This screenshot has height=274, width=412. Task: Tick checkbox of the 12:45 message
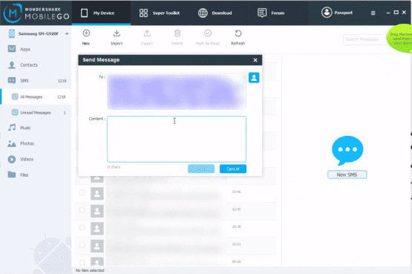(x=82, y=210)
